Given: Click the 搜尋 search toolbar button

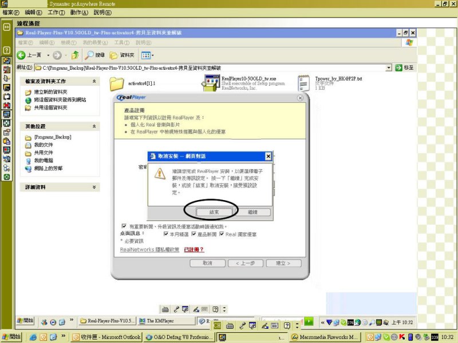Looking at the screenshot, I should click(94, 55).
